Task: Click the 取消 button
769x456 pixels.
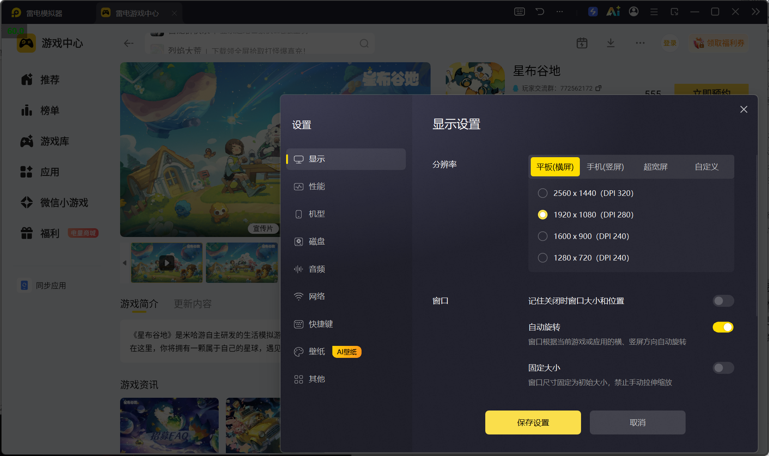Action: (637, 422)
